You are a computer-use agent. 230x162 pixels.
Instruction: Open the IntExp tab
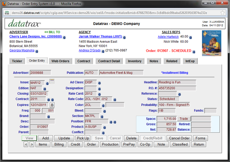(190, 61)
